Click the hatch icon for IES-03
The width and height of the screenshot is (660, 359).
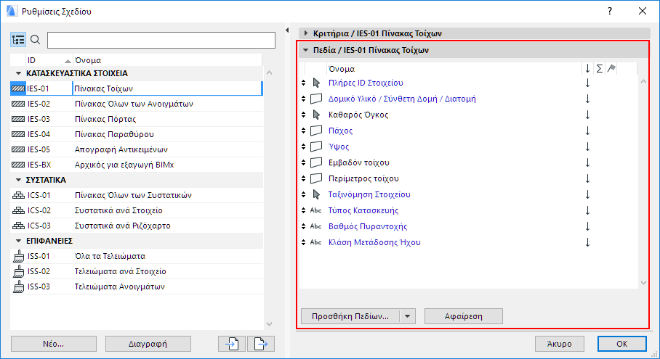[x=19, y=119]
